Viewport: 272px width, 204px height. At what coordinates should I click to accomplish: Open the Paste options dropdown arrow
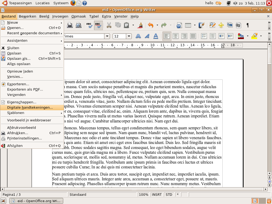tap(133, 25)
